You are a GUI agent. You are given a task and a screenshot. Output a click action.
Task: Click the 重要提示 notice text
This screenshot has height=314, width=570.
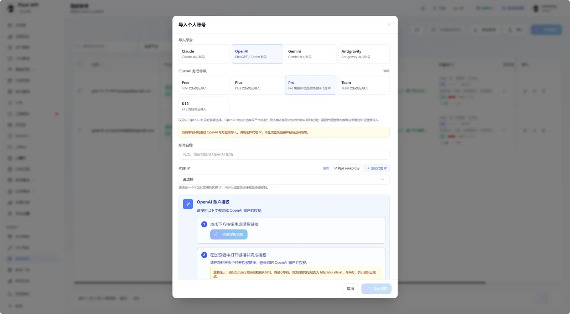coord(295,274)
